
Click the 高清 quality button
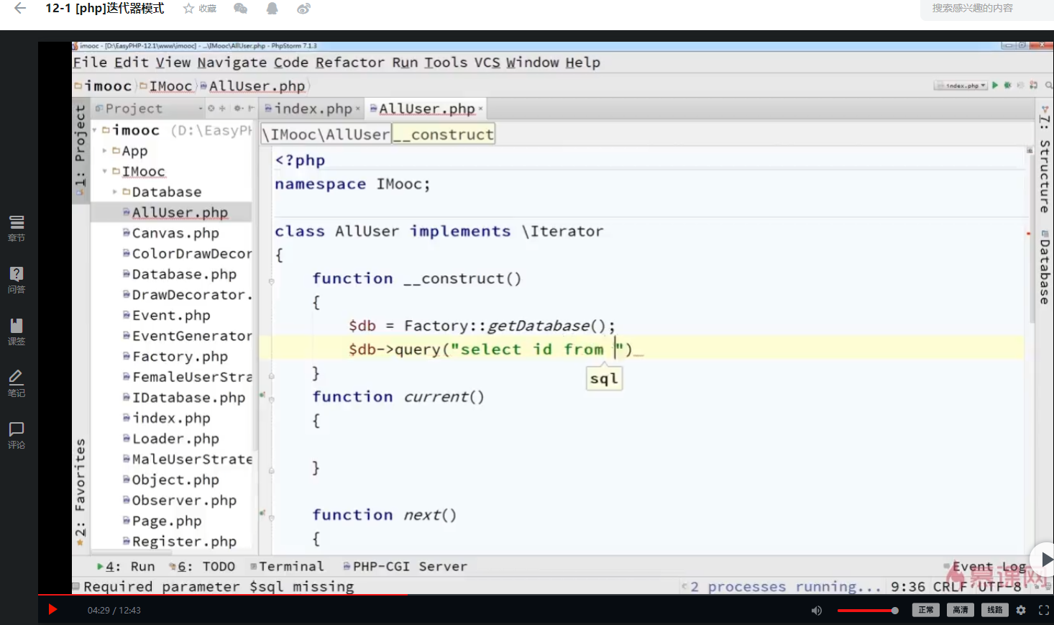click(960, 610)
